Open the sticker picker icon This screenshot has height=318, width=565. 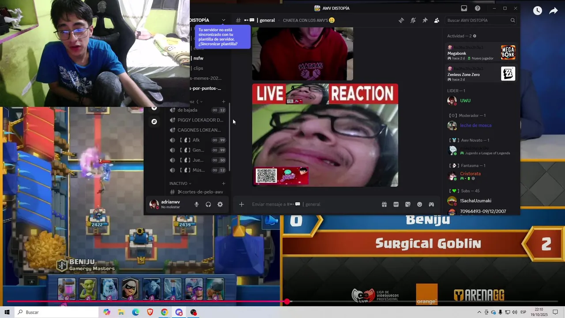tap(408, 204)
